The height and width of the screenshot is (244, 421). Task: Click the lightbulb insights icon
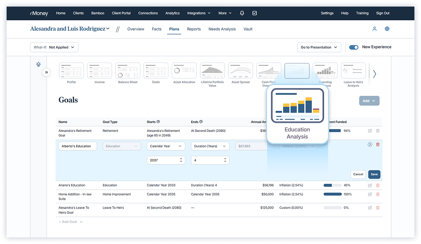[38, 64]
